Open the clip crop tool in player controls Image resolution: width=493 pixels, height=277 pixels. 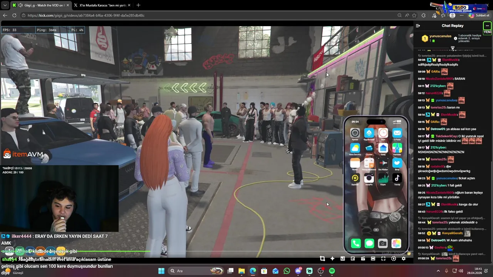coord(322,259)
